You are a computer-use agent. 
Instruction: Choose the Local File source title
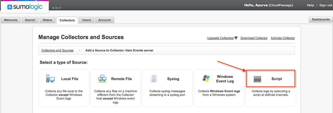point(70,79)
